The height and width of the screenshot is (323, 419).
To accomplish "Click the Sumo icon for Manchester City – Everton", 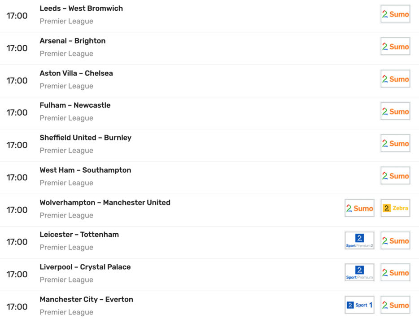I will [x=395, y=305].
